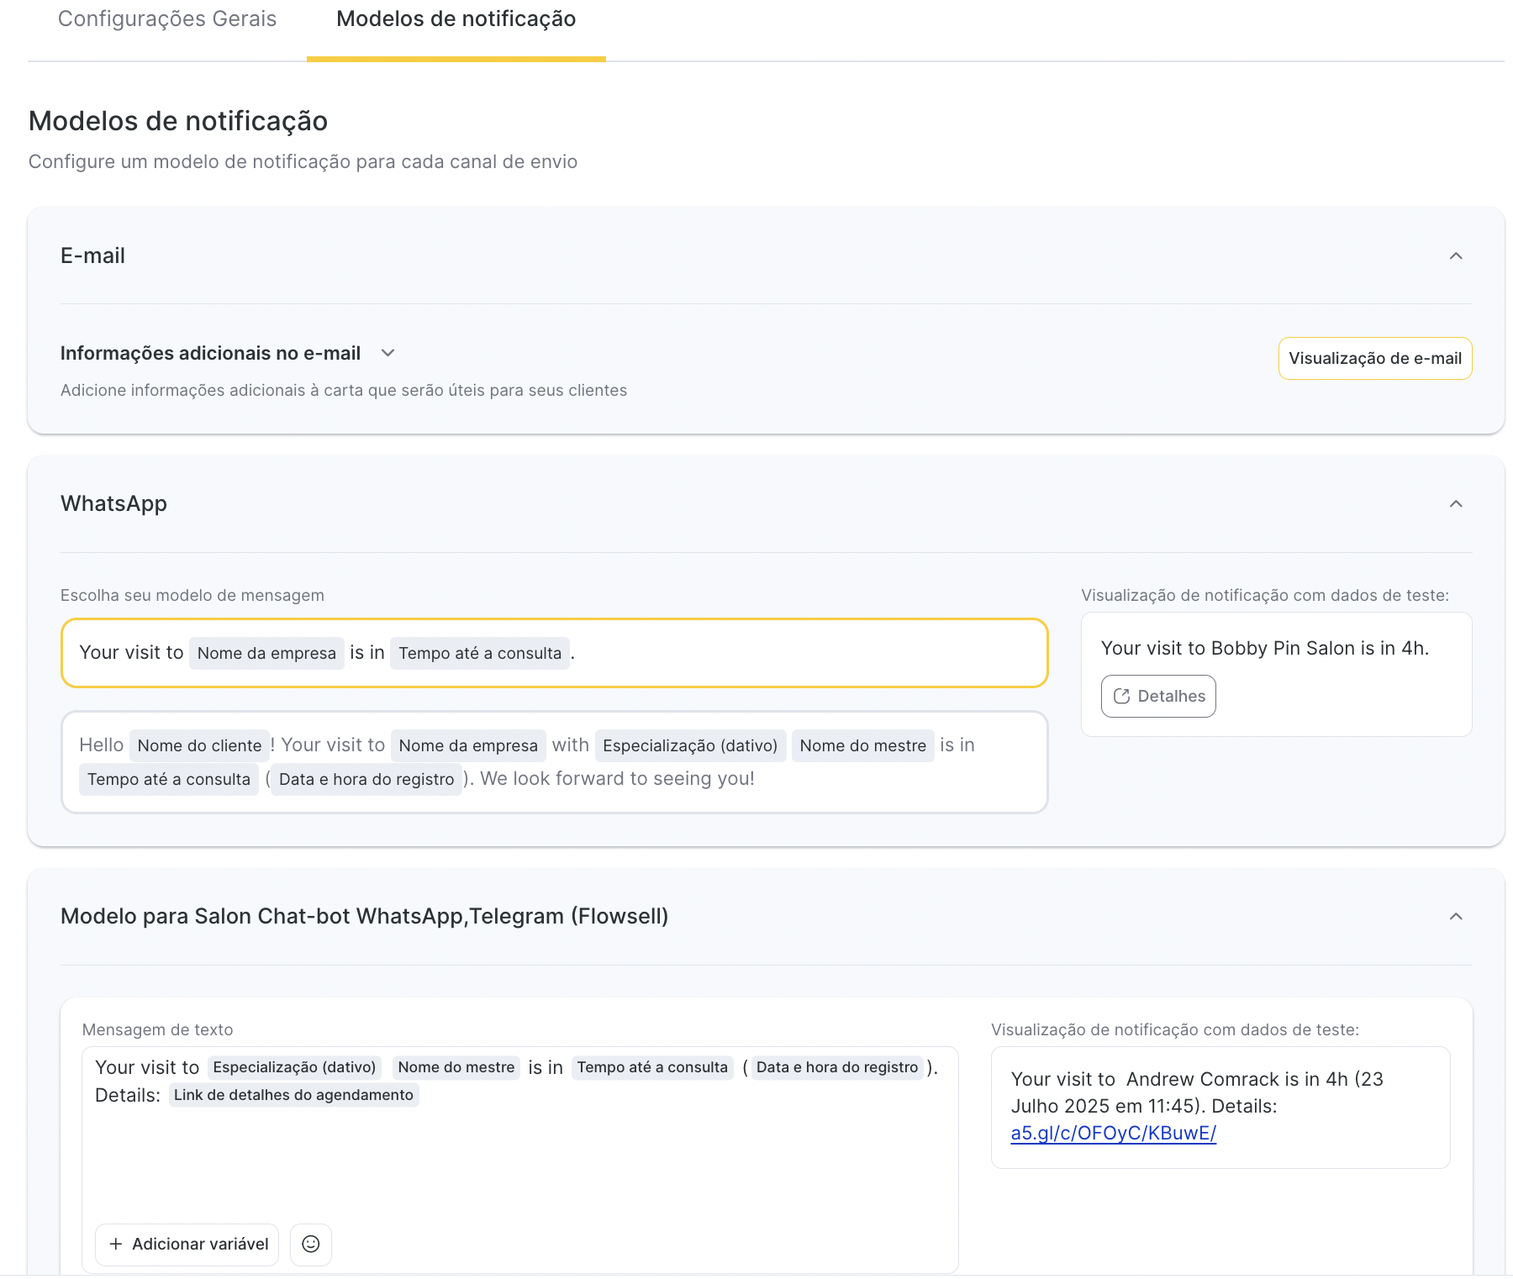Click 'Escolha seu modelo de mensagem' label

tap(192, 595)
